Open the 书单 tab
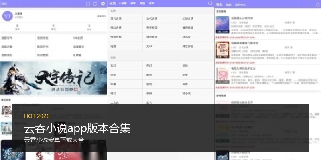This screenshot has height=160, width=321. click(x=133, y=4)
